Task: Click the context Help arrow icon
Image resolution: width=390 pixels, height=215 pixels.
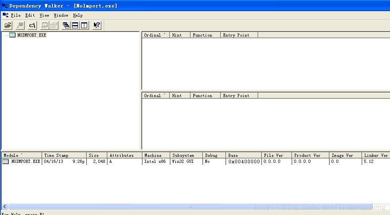Action: click(x=97, y=25)
